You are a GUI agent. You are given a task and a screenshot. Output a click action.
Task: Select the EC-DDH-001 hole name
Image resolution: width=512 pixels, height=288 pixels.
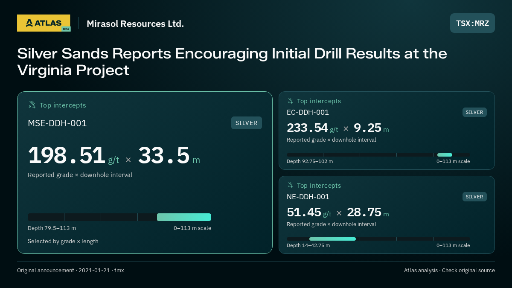pyautogui.click(x=308, y=112)
